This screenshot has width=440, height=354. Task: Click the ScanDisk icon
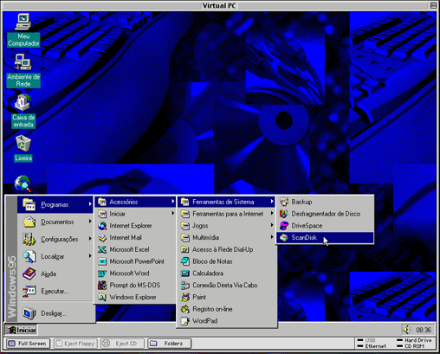(x=284, y=238)
